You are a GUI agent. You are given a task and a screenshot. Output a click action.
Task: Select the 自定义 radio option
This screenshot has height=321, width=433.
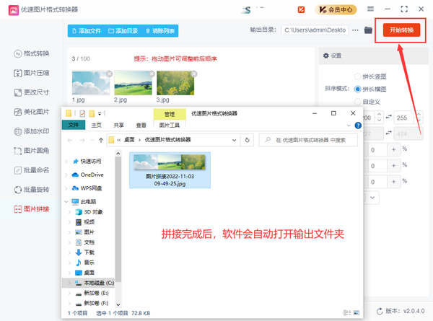coord(358,102)
